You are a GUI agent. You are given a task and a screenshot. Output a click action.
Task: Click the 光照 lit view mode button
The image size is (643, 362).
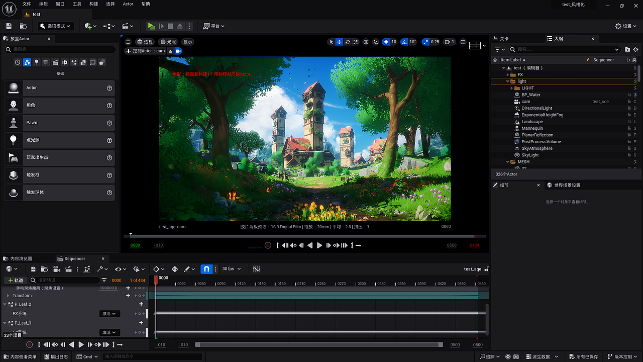tap(168, 42)
